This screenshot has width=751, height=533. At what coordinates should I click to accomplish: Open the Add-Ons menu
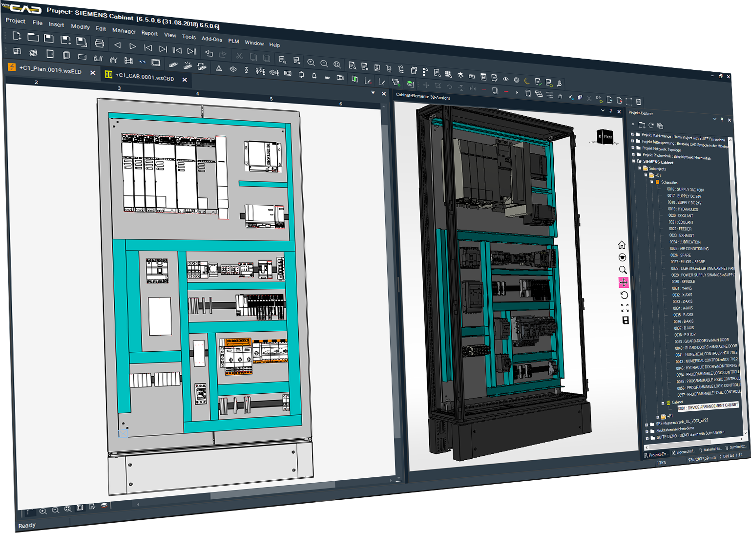pos(212,39)
